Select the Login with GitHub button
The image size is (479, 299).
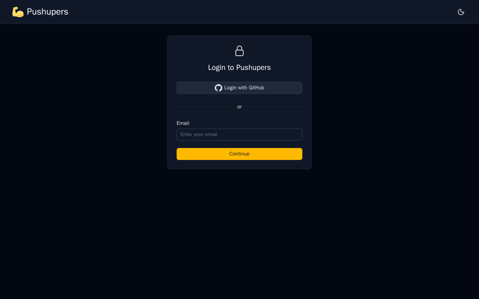pyautogui.click(x=239, y=88)
